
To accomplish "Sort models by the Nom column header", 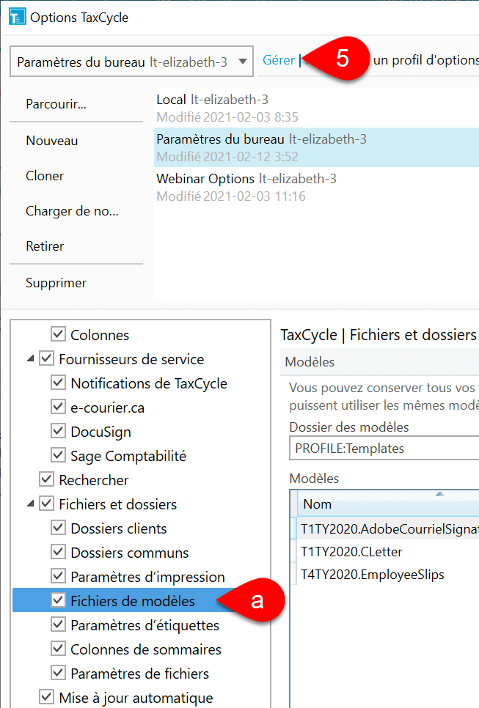I will pos(388,504).
